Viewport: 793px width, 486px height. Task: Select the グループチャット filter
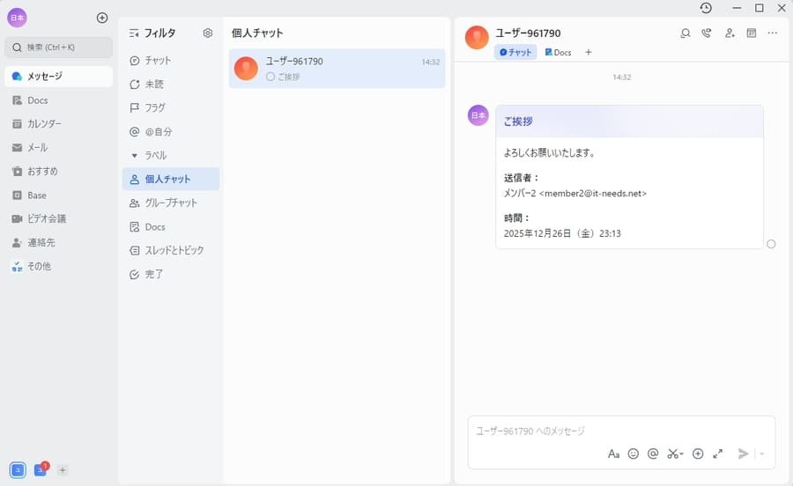coord(170,203)
